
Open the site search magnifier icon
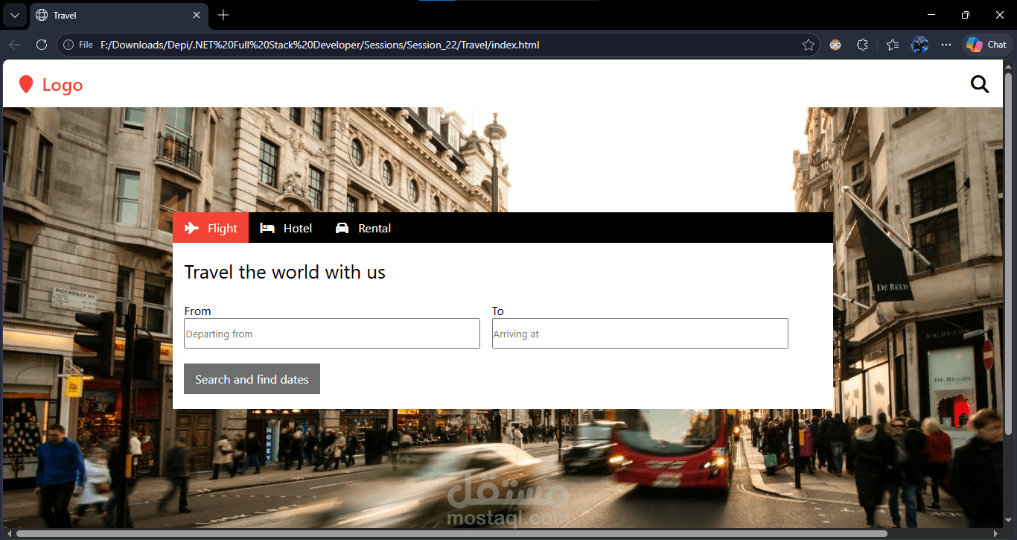pyautogui.click(x=980, y=84)
